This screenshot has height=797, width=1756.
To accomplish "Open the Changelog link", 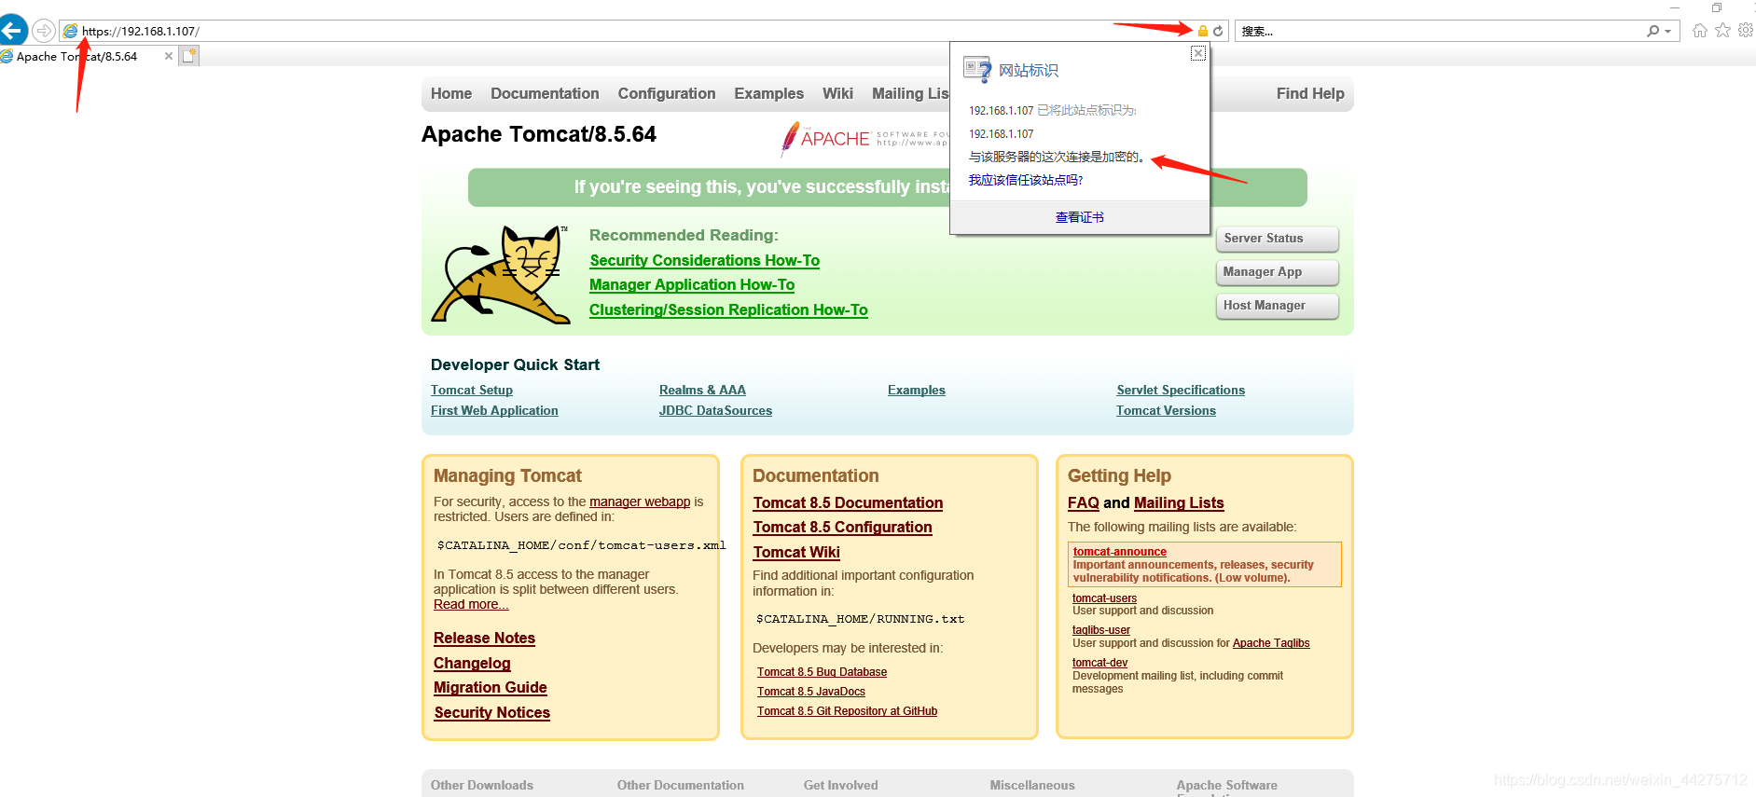I will coord(472,664).
